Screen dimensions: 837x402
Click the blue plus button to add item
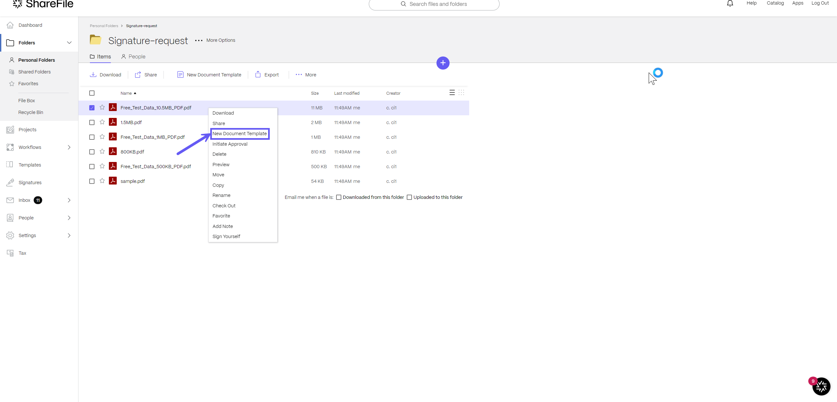(x=443, y=62)
